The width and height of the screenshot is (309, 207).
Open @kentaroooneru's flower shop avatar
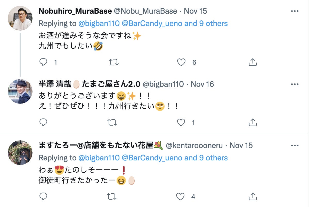pyautogui.click(x=20, y=153)
